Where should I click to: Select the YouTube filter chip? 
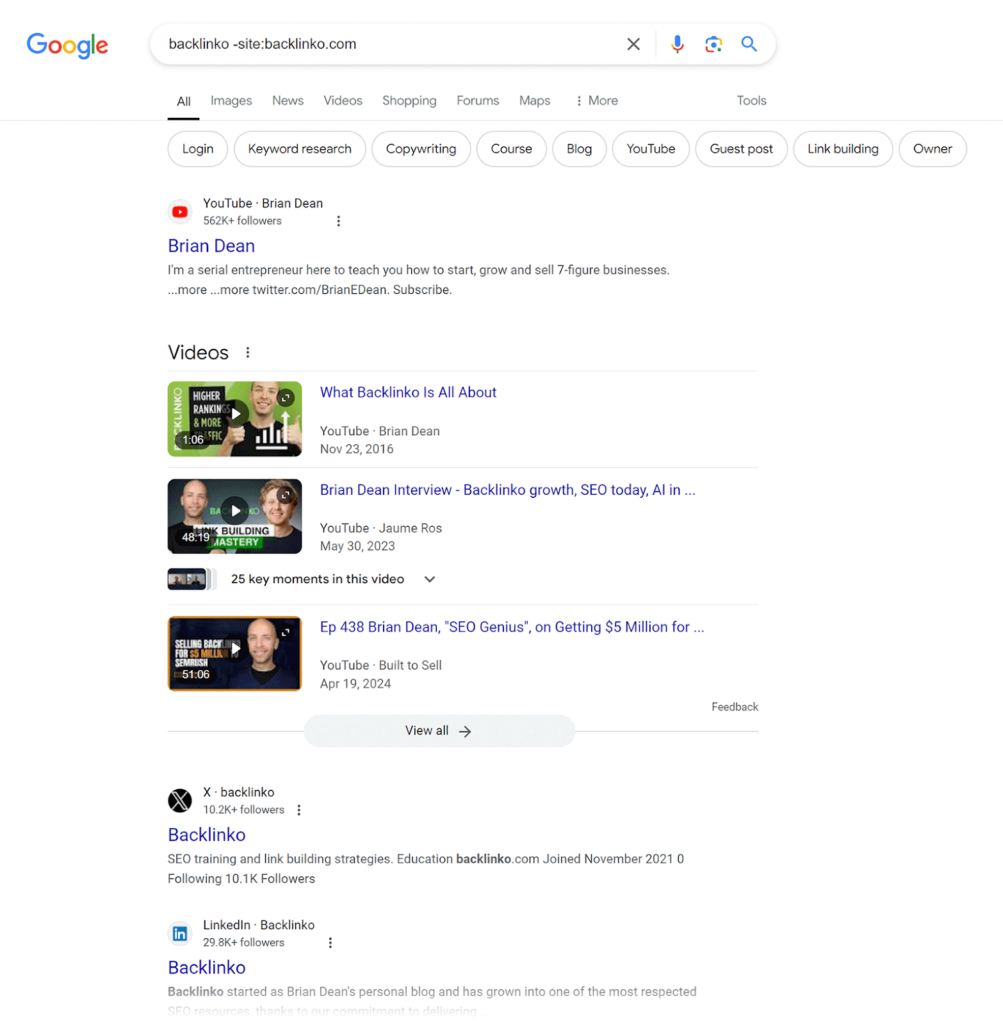651,149
